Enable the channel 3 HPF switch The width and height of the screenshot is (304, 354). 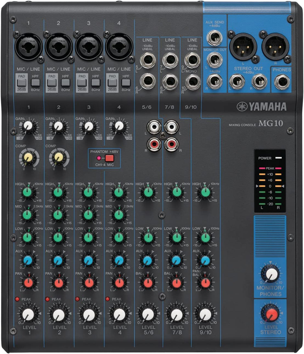[x=96, y=83]
